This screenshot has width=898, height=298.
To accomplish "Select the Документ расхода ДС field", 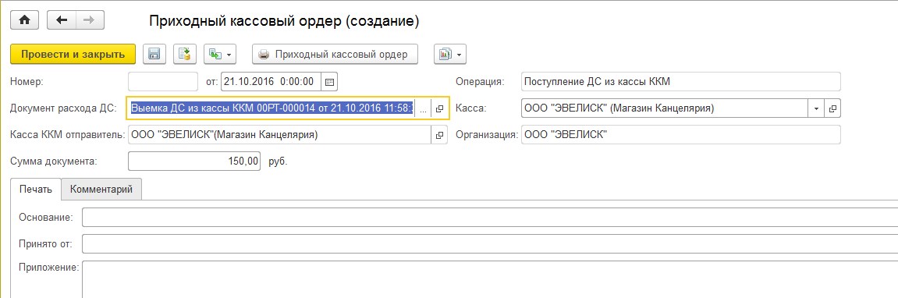I will coord(272,108).
